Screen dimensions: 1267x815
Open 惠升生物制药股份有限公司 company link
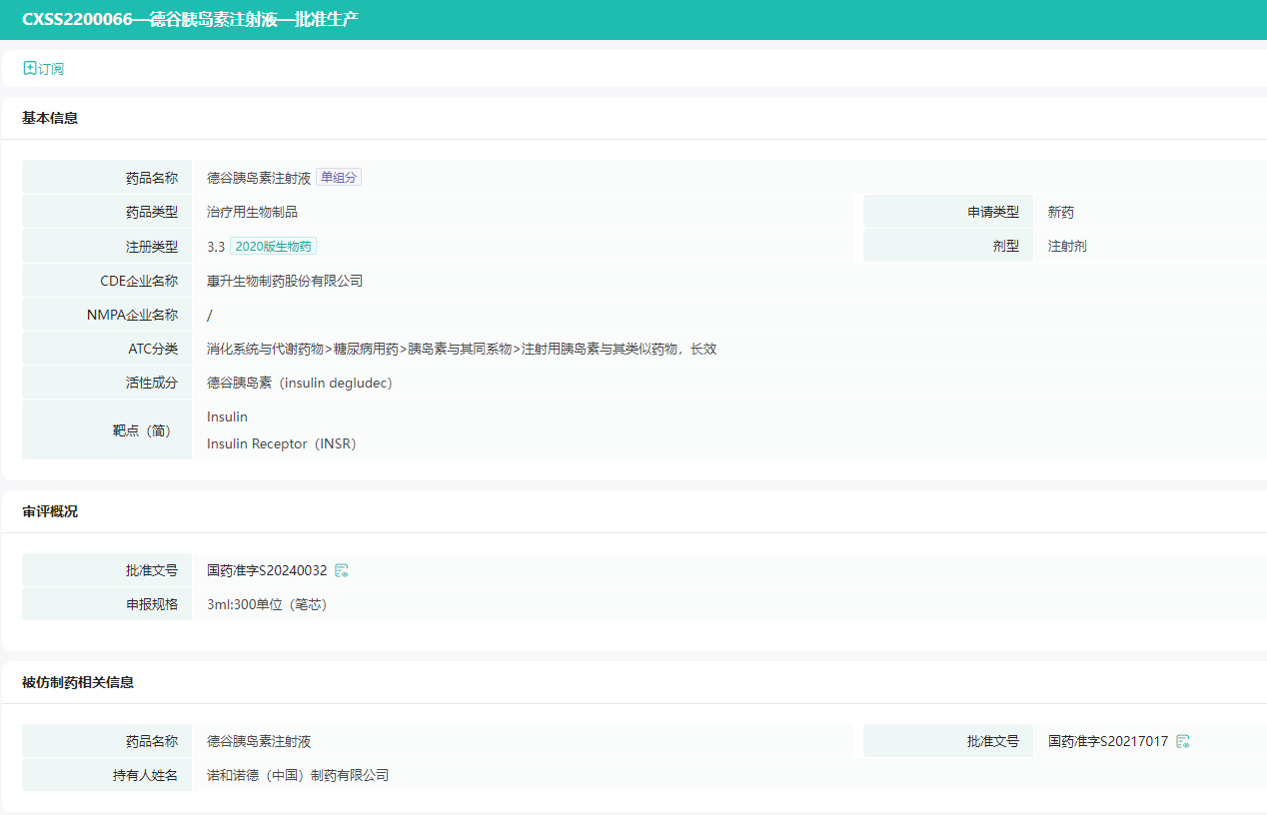click(x=285, y=281)
